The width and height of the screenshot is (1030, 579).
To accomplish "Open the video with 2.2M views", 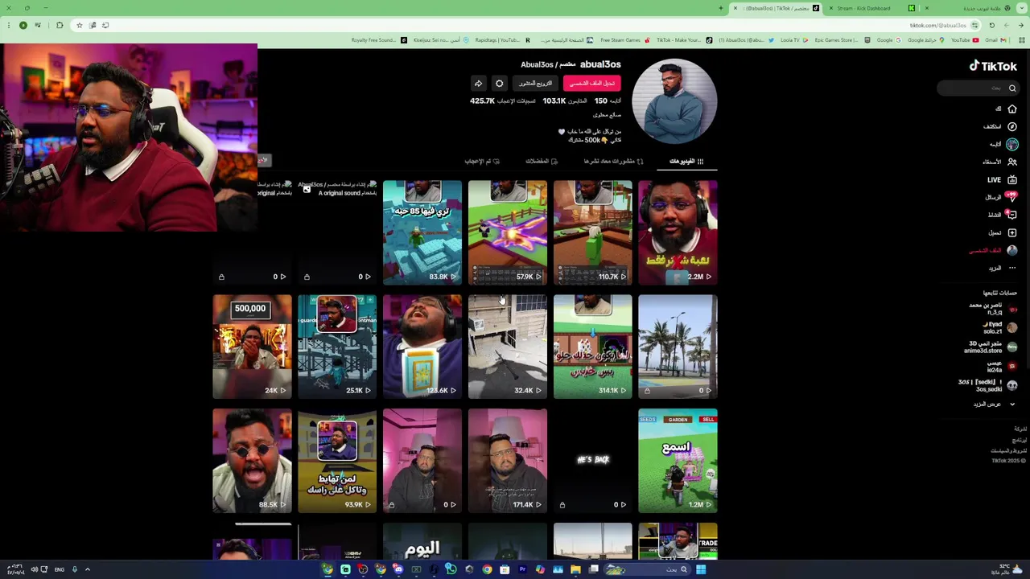I will (x=678, y=232).
